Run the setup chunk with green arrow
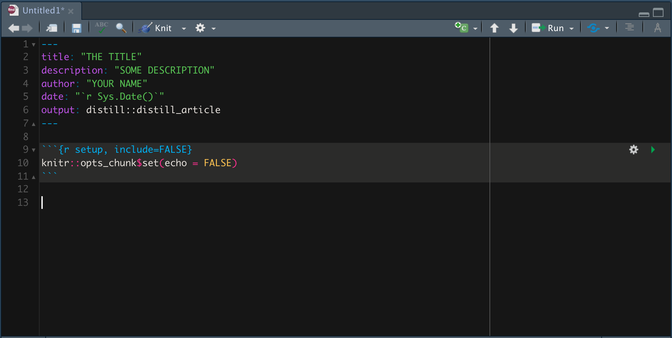Screen dimensions: 672x338 click(653, 150)
